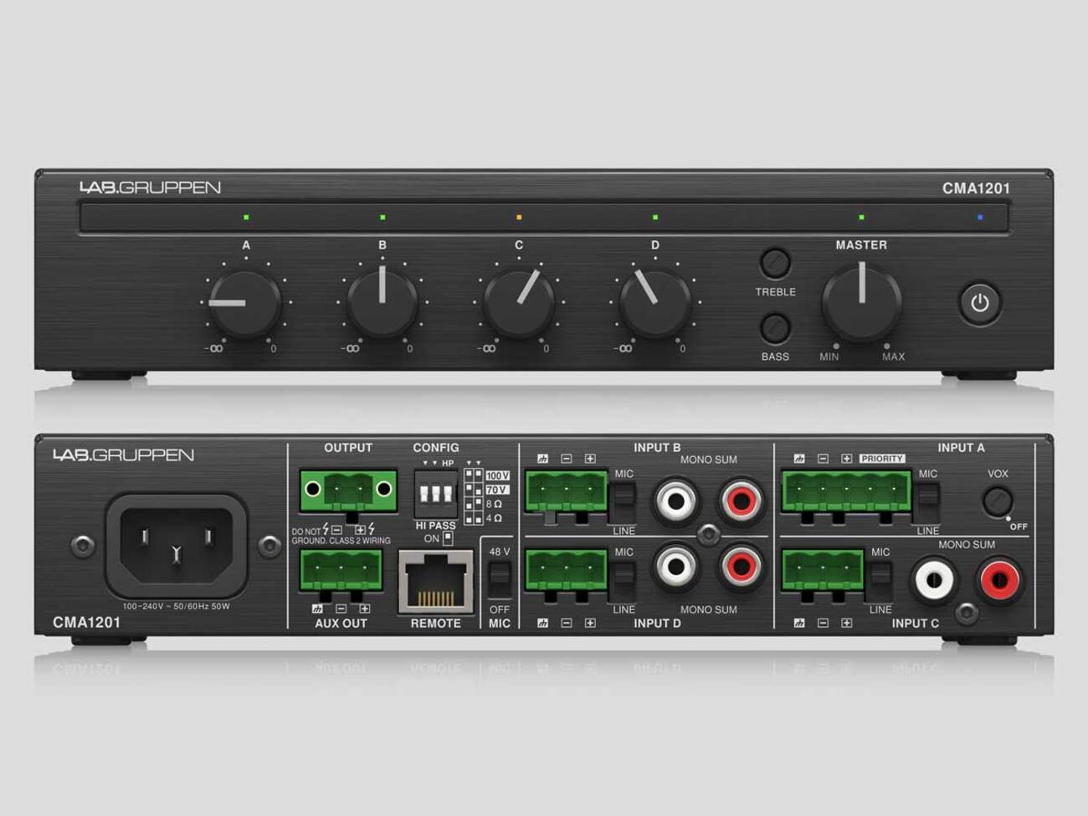The height and width of the screenshot is (816, 1088).
Task: Click the TREBLE tone knob
Action: [775, 263]
